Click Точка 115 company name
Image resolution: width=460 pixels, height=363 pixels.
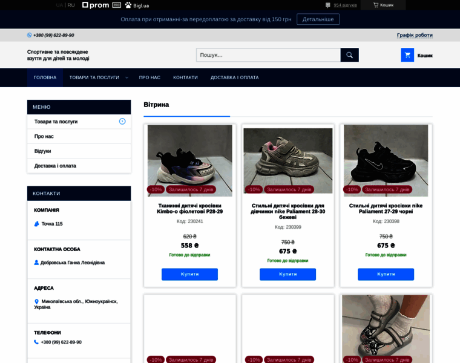coord(52,224)
